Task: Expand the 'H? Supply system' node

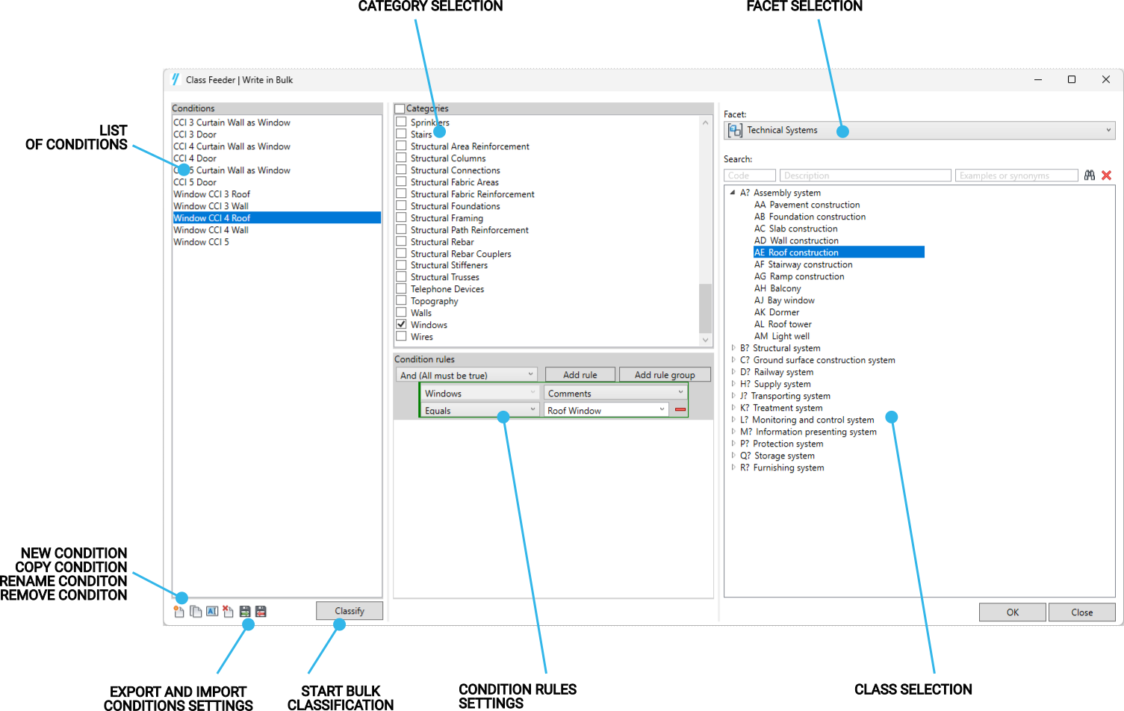Action: pos(733,384)
